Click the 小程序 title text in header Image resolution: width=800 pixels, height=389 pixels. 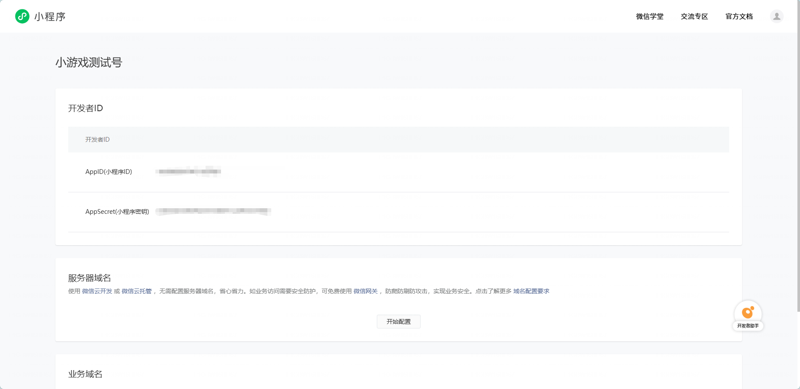(x=50, y=17)
